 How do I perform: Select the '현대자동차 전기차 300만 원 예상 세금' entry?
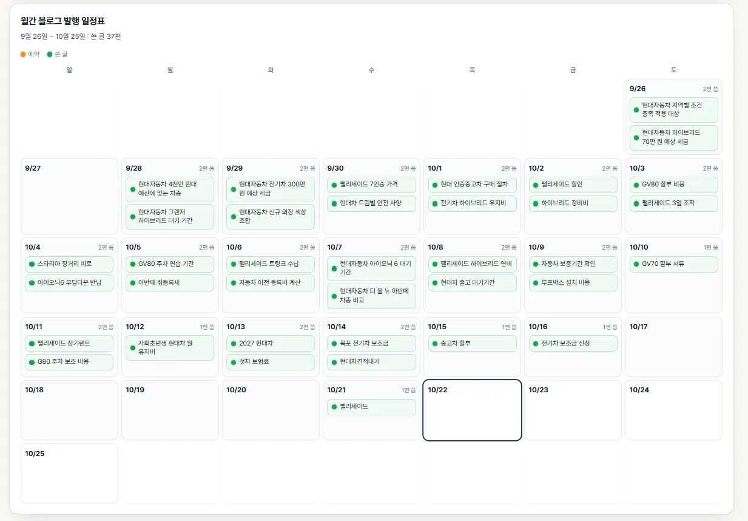click(271, 189)
